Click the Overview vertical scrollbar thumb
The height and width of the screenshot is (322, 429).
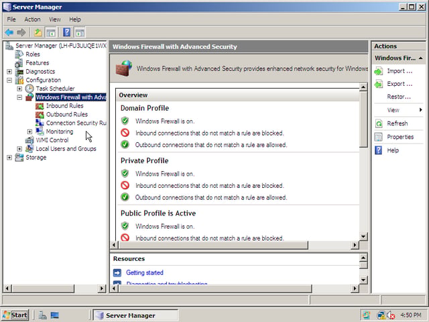(363, 119)
